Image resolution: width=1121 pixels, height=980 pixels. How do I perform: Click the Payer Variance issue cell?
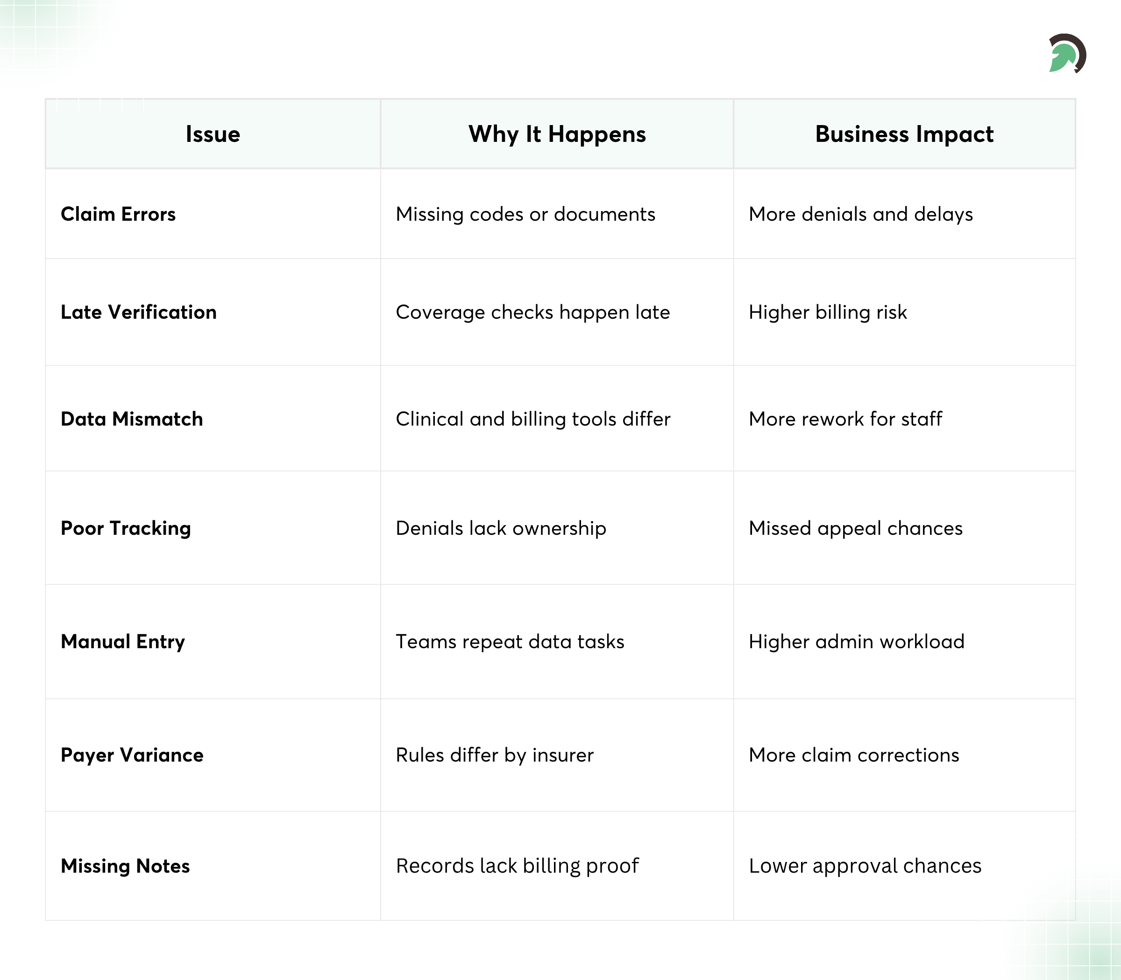(x=132, y=755)
